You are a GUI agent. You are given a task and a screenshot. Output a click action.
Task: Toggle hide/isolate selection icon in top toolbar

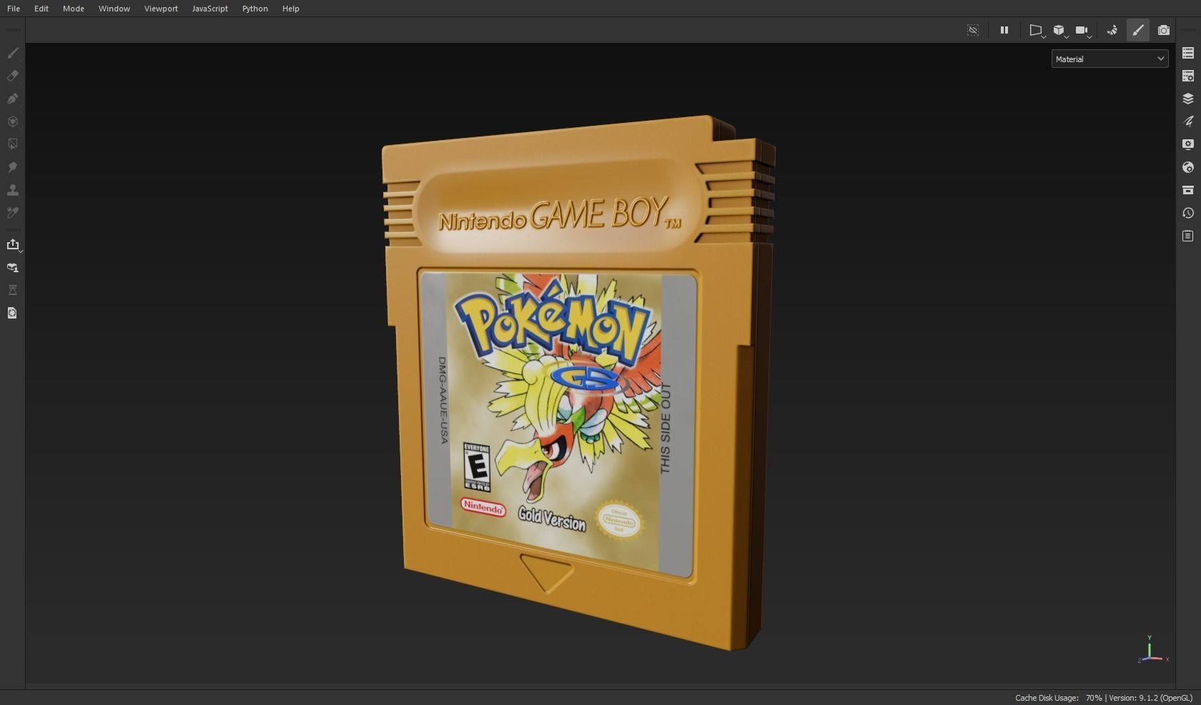(973, 30)
